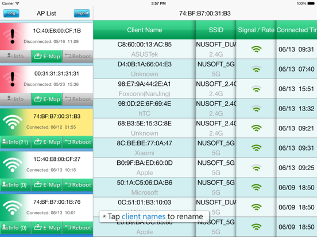Select AP entry 1C:40:E8:00:CF:27

pos(47,165)
